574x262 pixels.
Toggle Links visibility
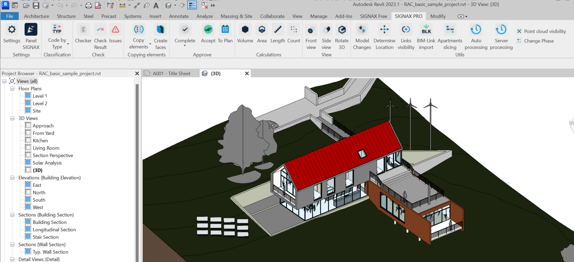(406, 30)
